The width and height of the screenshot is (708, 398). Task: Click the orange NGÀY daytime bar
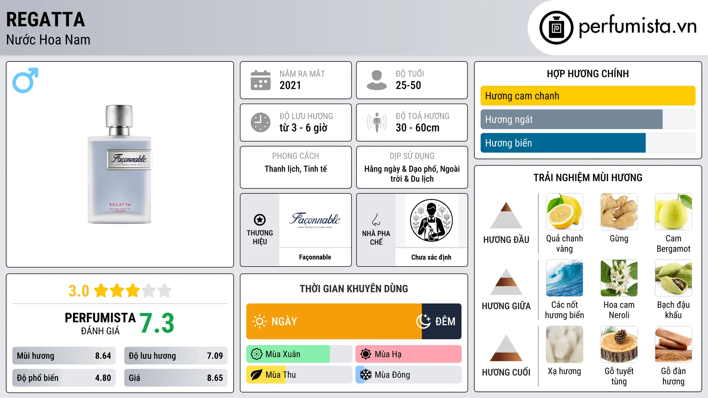(x=334, y=321)
